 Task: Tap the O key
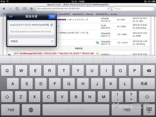click(x=120, y=71)
